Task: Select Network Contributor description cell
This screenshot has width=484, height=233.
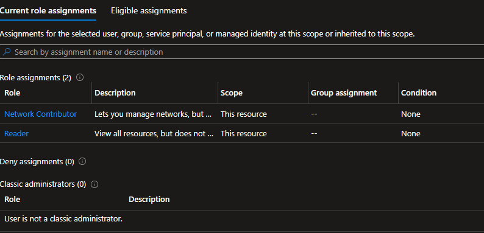Action: point(154,114)
